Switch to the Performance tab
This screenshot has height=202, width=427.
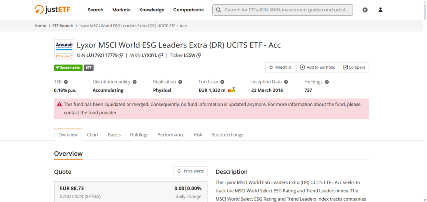(x=171, y=135)
